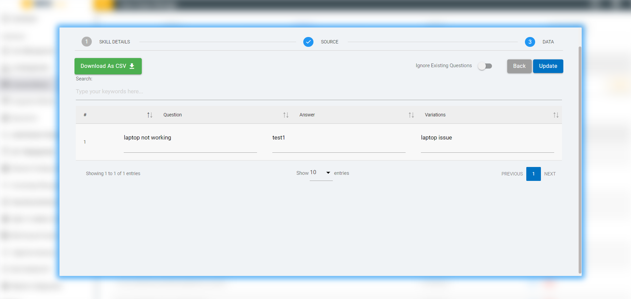
Task: Click the NEXT pagination link
Action: point(550,174)
